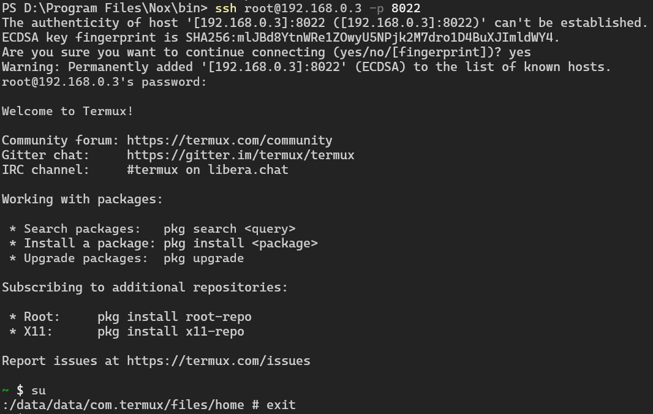Click the '-p' flag in the ssh command

point(377,9)
